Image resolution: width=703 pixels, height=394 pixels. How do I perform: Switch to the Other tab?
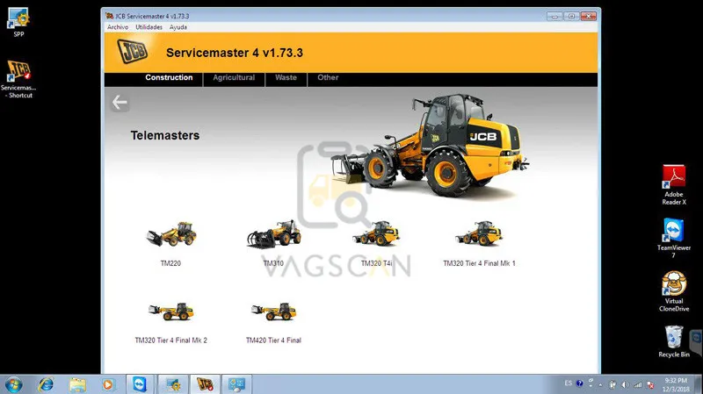328,77
